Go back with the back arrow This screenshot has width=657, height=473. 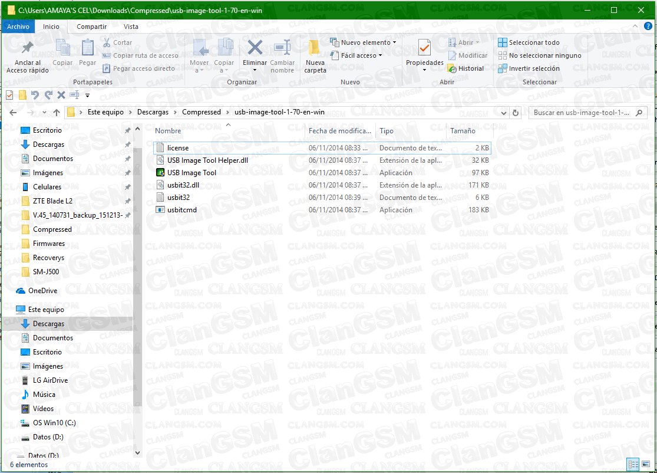[x=13, y=113]
